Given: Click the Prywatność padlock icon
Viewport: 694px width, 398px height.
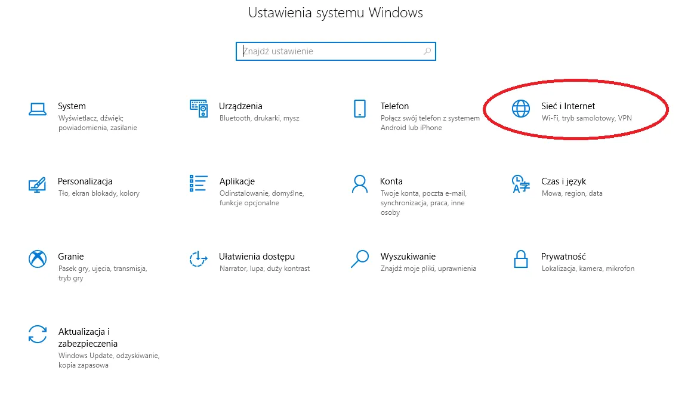Looking at the screenshot, I should pyautogui.click(x=521, y=259).
